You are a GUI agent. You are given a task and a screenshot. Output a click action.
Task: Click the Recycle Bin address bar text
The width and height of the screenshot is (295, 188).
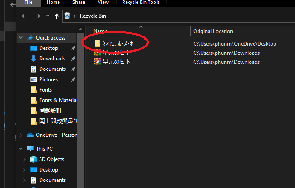(x=93, y=16)
